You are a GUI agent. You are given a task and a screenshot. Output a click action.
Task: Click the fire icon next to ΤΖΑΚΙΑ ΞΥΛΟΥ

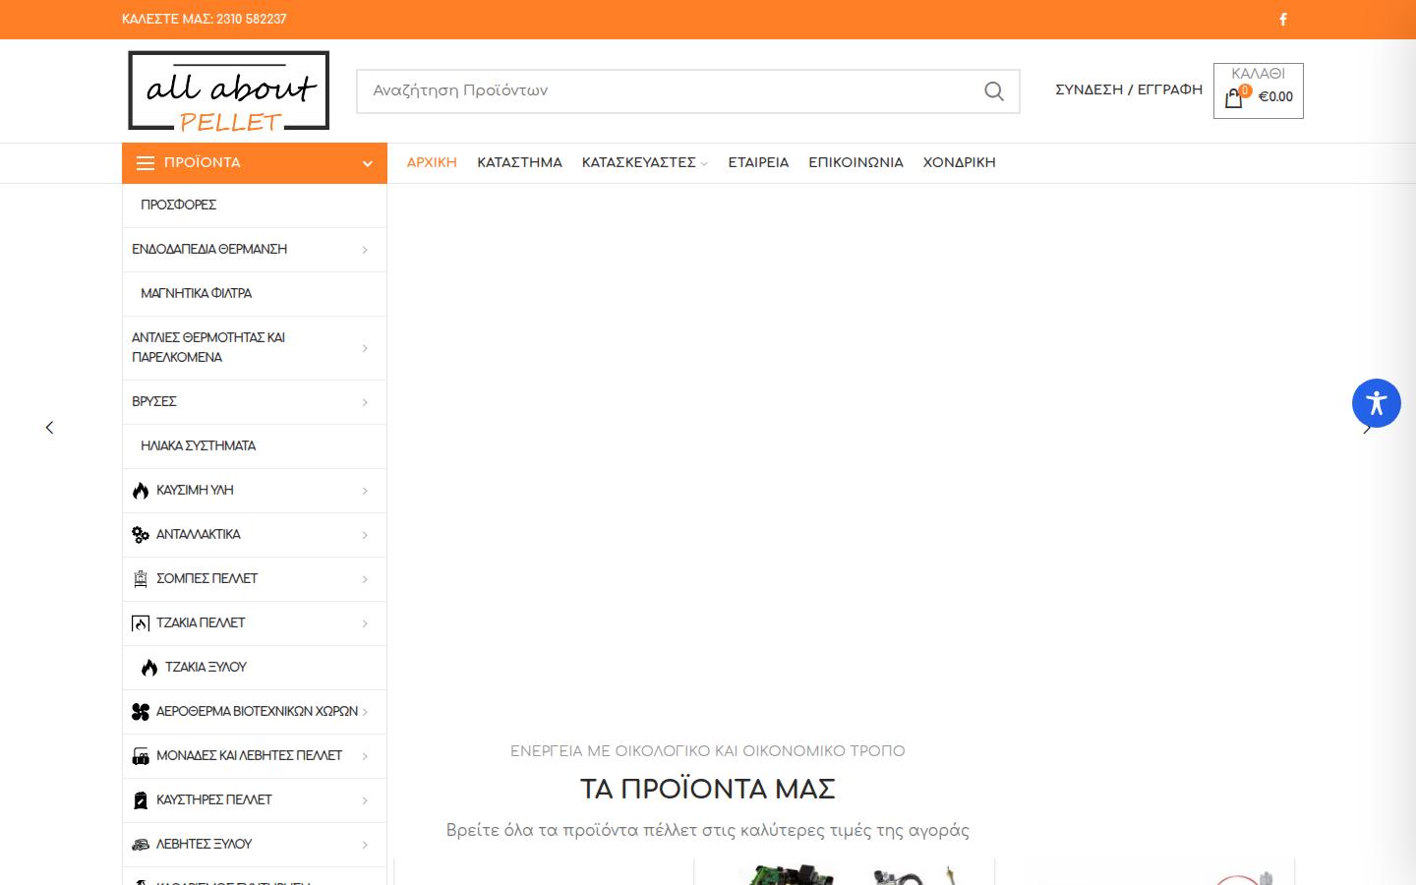tap(149, 668)
